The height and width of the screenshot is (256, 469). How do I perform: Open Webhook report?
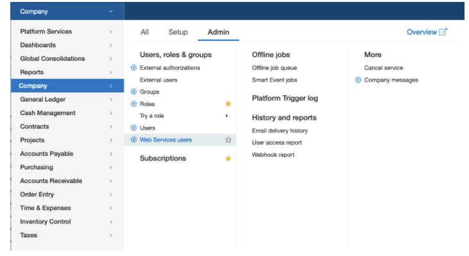[273, 155]
